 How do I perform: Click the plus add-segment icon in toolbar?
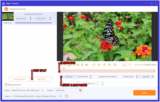[104, 65]
